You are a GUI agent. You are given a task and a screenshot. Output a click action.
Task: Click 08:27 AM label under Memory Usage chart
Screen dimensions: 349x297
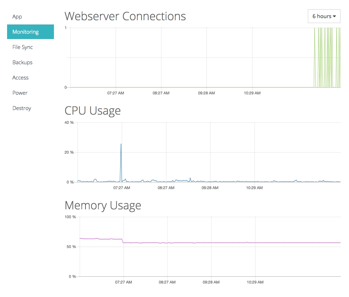coord(167,282)
